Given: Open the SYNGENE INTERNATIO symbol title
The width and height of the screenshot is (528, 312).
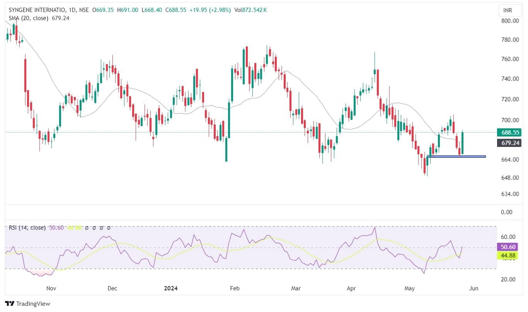Looking at the screenshot, I should tap(37, 10).
